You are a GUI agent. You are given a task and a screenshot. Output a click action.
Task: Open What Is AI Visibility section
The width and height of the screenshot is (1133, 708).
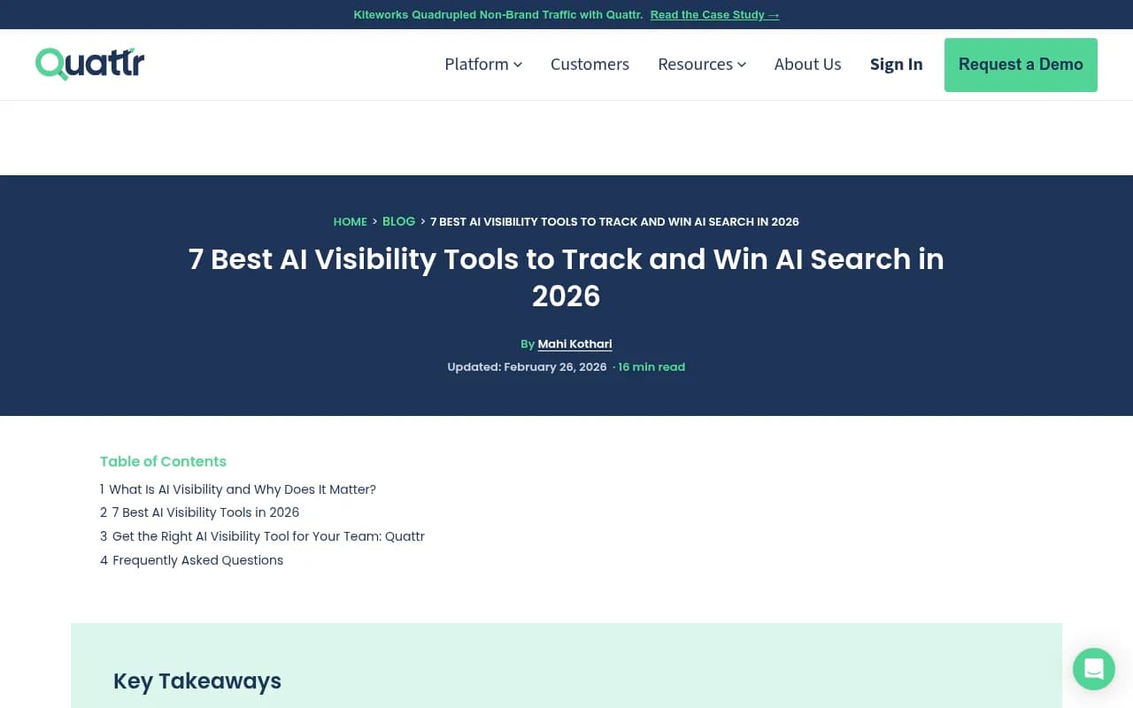(243, 489)
